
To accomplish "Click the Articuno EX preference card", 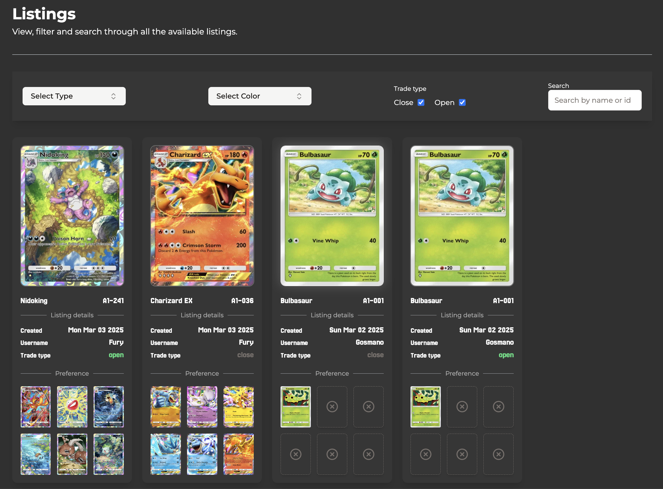I will coord(165,454).
